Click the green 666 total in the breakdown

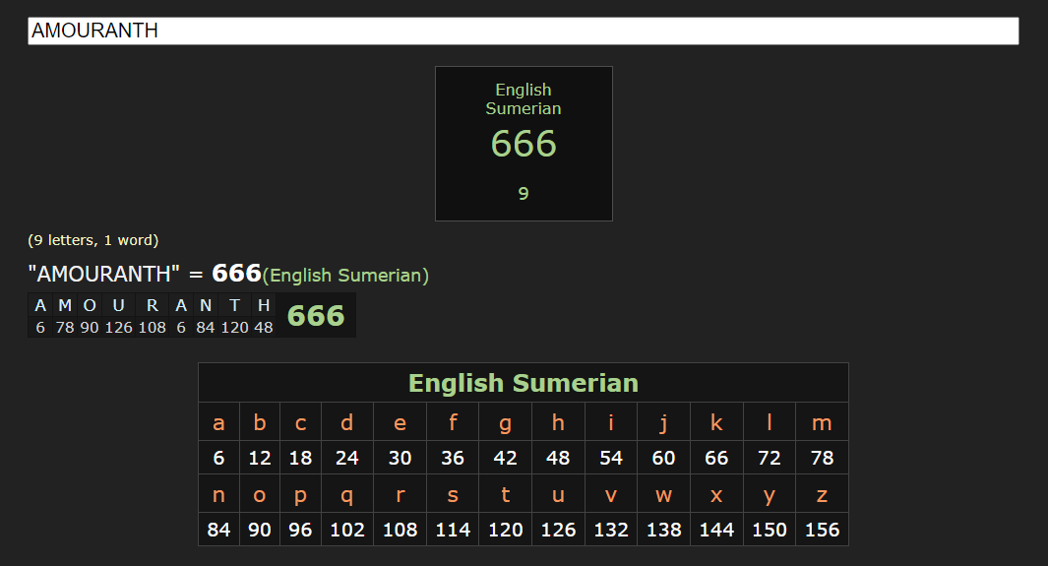pyautogui.click(x=316, y=315)
